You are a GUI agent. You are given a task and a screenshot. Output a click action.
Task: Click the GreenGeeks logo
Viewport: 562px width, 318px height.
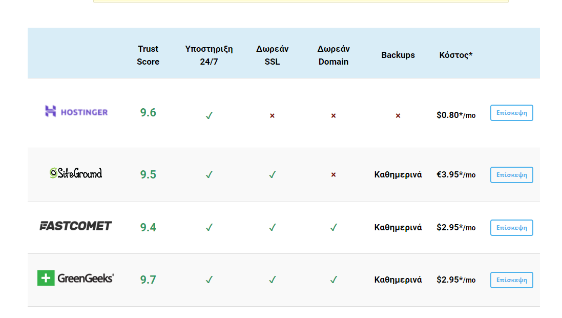pos(76,278)
